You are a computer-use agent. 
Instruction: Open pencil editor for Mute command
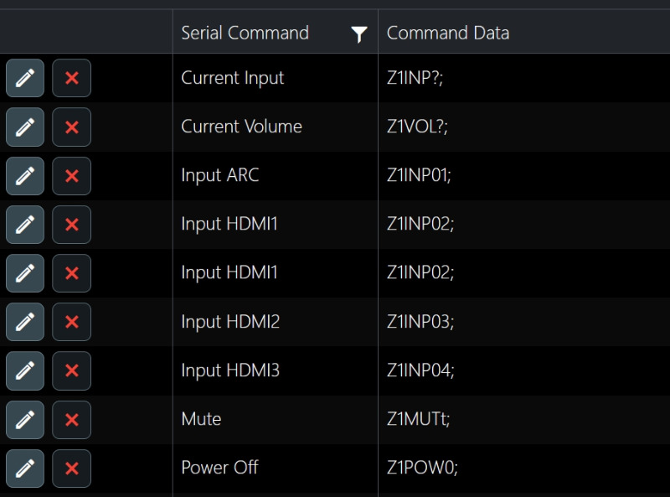coord(25,420)
